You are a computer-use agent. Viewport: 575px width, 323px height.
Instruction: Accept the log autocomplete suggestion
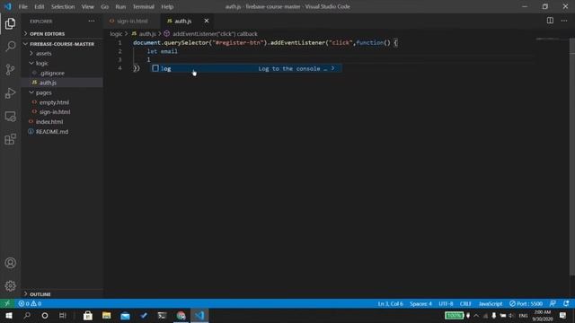245,68
